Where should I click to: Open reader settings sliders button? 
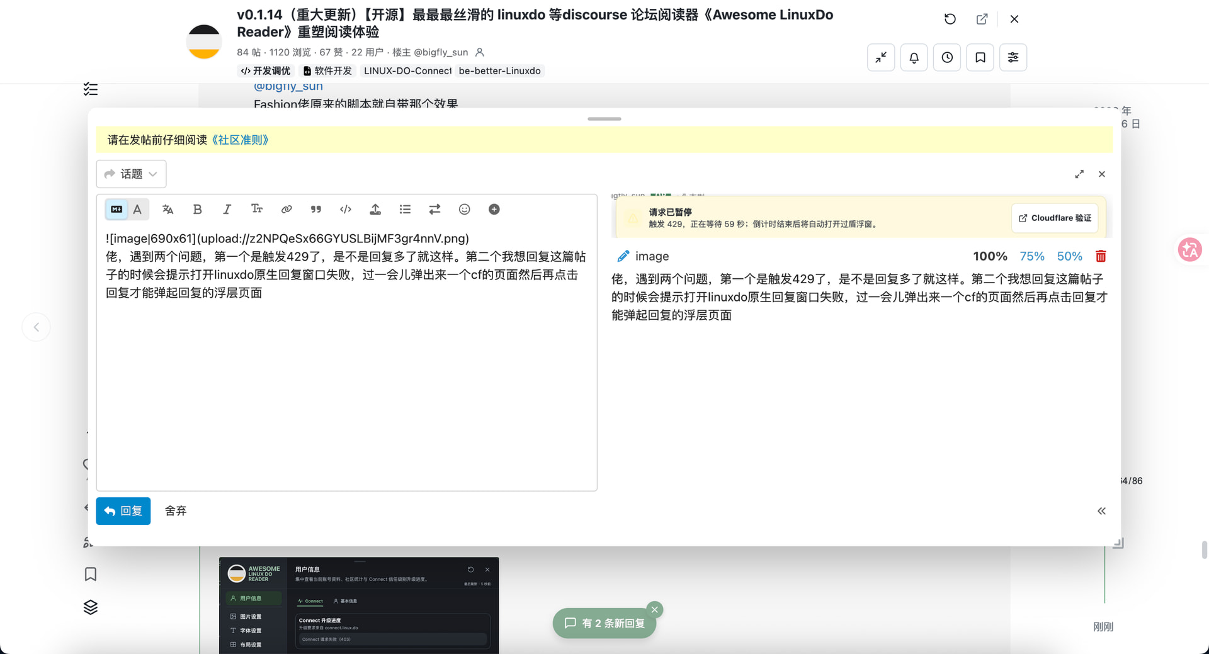click(x=1013, y=57)
